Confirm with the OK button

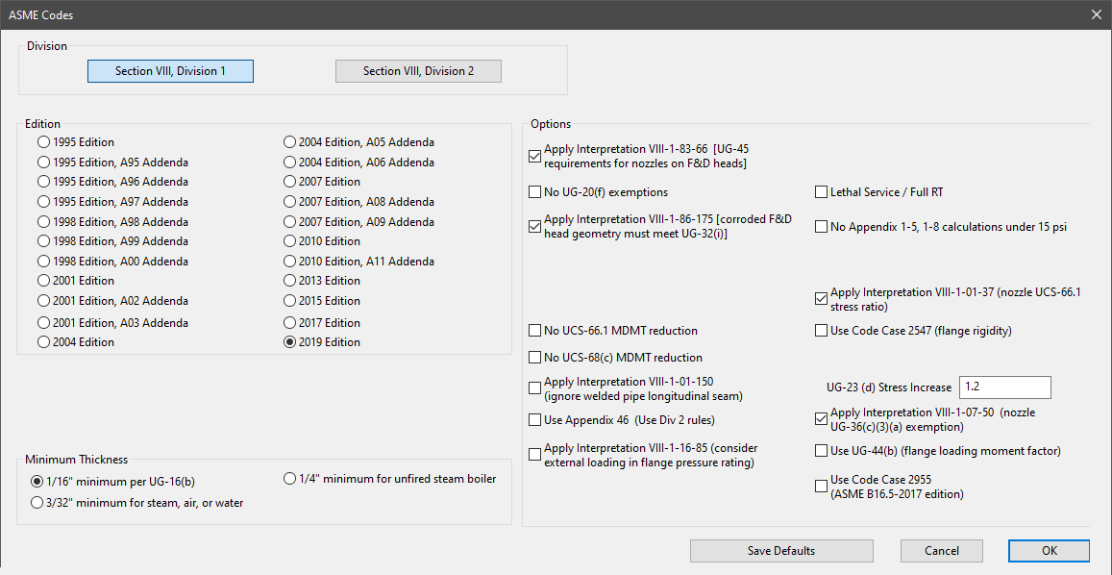(1049, 551)
